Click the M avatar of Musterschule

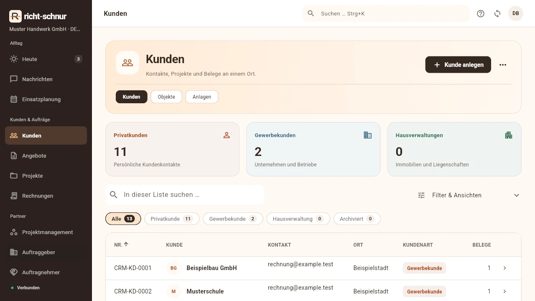173,291
